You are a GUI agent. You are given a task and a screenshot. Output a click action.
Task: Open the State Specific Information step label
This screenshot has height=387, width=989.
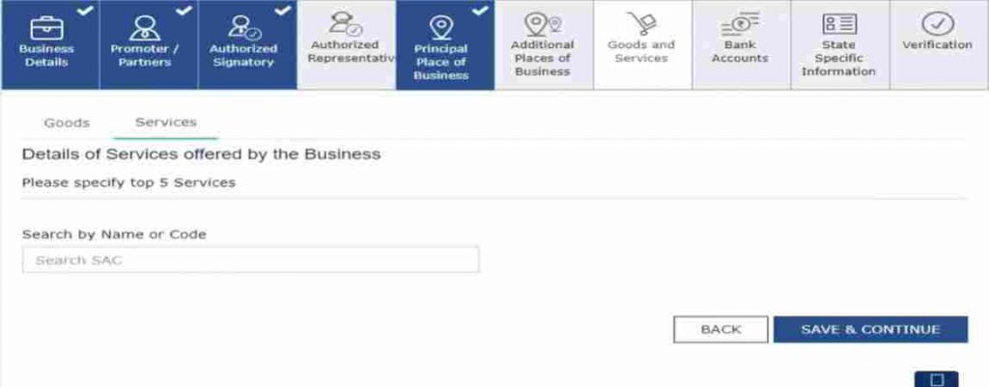(839, 58)
